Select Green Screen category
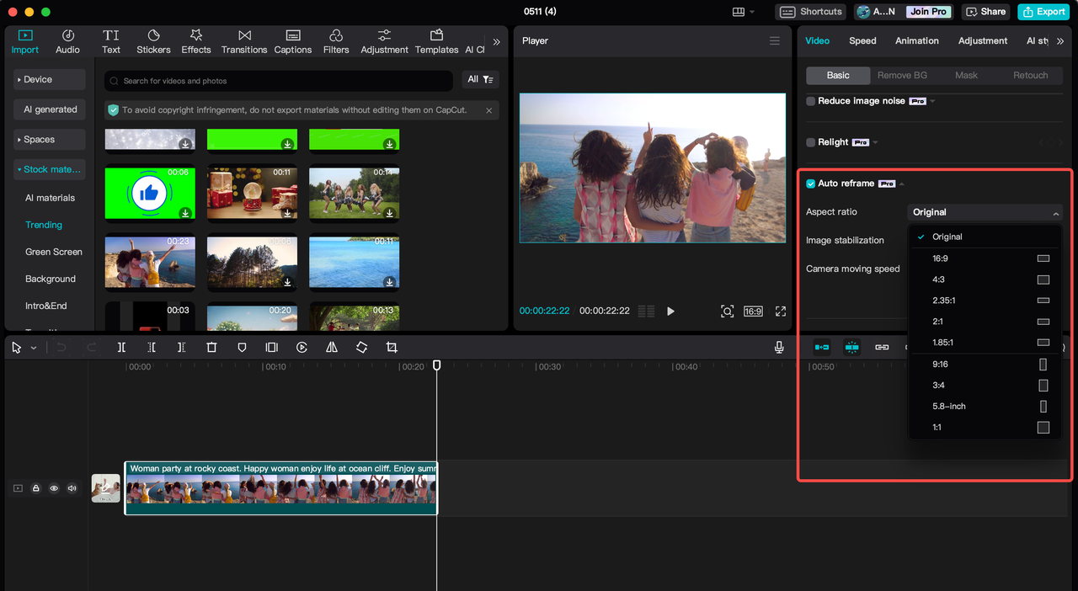 54,252
